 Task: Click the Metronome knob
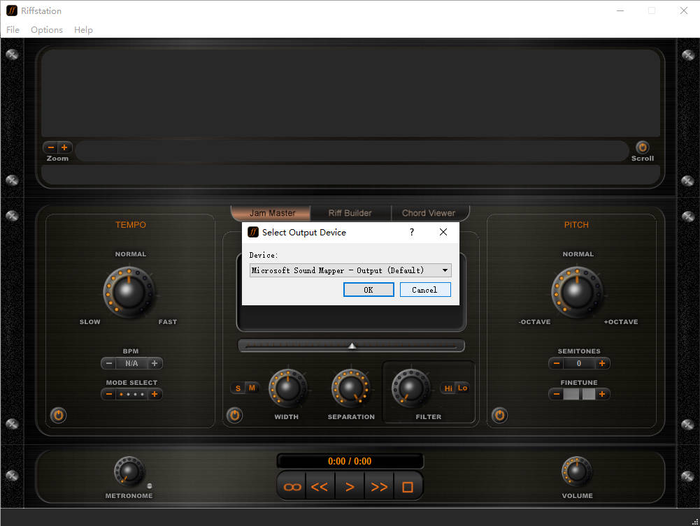(x=129, y=472)
